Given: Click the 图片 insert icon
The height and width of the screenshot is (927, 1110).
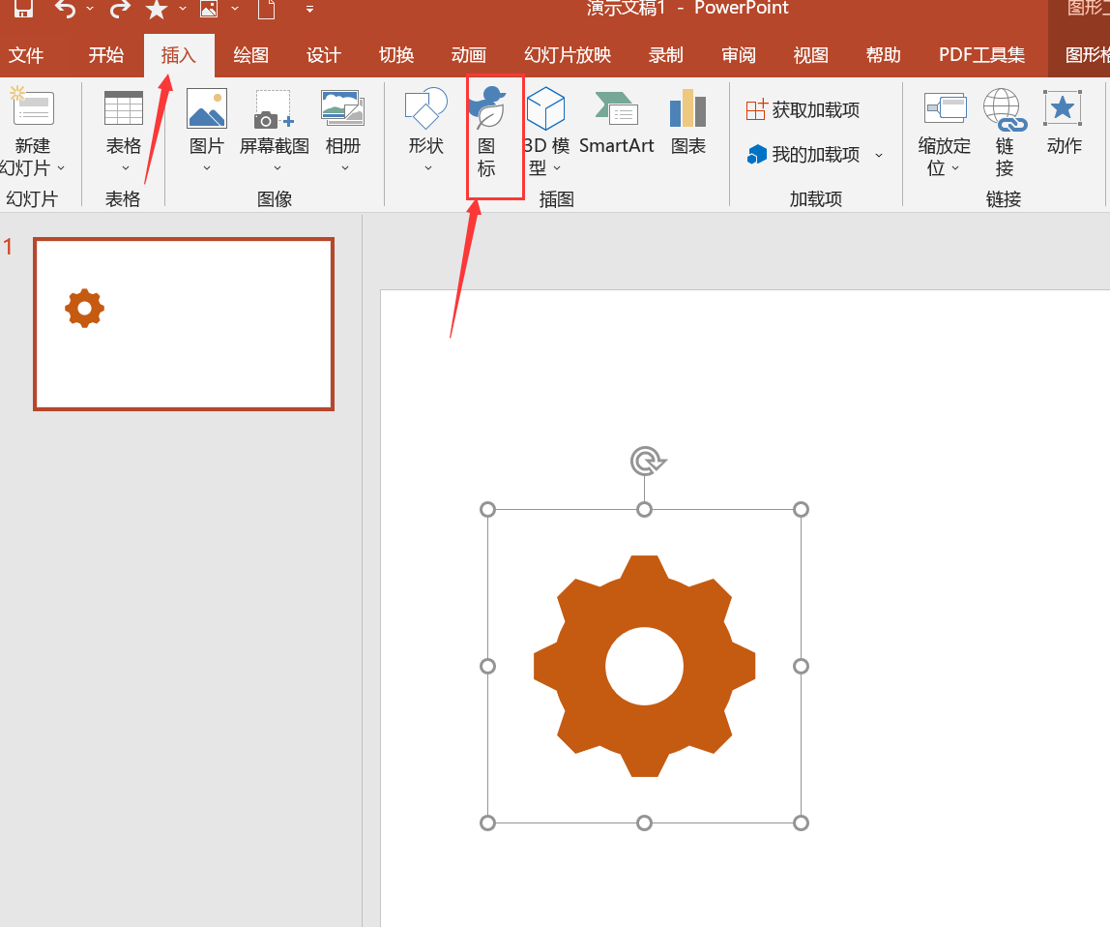Looking at the screenshot, I should pyautogui.click(x=207, y=107).
